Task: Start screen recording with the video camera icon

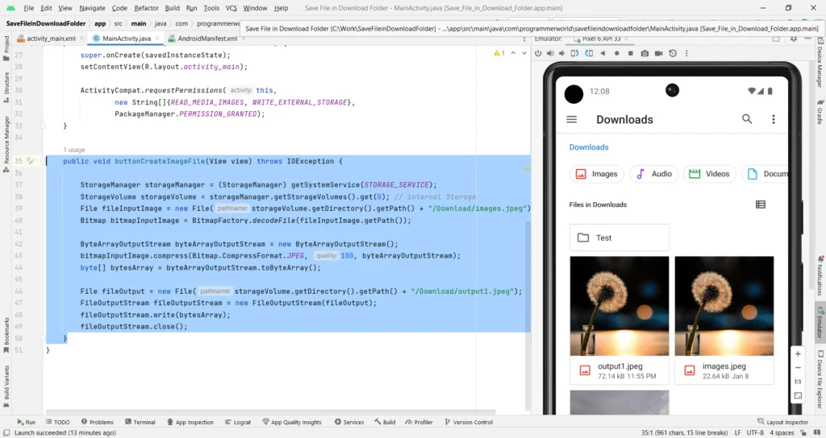Action: (658, 53)
